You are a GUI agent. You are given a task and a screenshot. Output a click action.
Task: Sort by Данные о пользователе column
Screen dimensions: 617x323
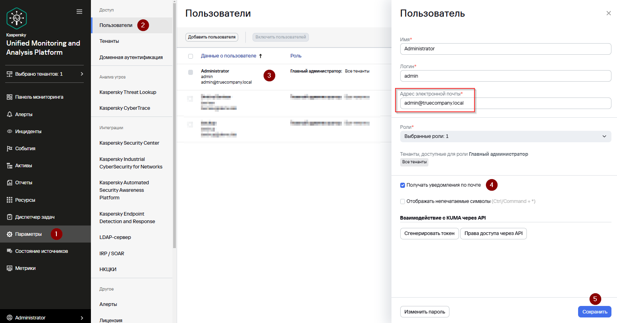tap(229, 56)
